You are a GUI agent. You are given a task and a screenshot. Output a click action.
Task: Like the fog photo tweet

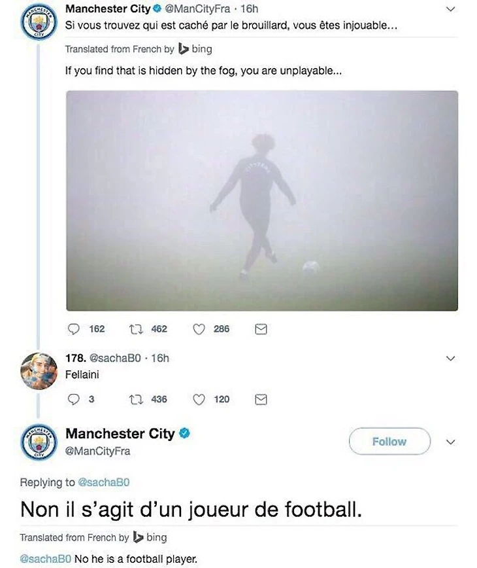click(x=199, y=329)
